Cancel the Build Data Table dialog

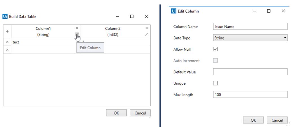(x=140, y=113)
